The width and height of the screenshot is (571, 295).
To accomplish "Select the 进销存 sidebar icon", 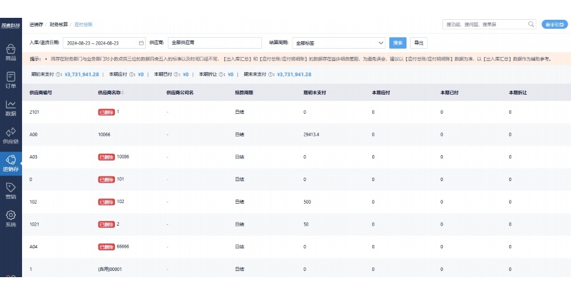I will (10, 163).
